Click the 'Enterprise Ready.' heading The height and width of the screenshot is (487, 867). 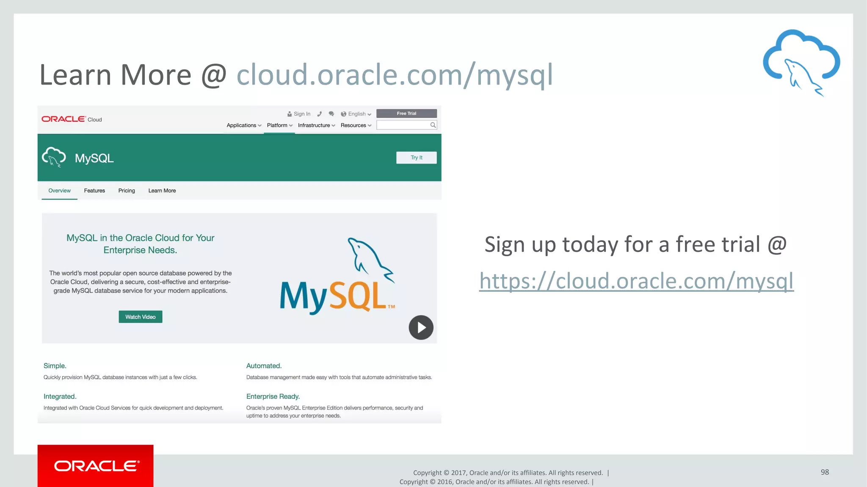coord(273,397)
